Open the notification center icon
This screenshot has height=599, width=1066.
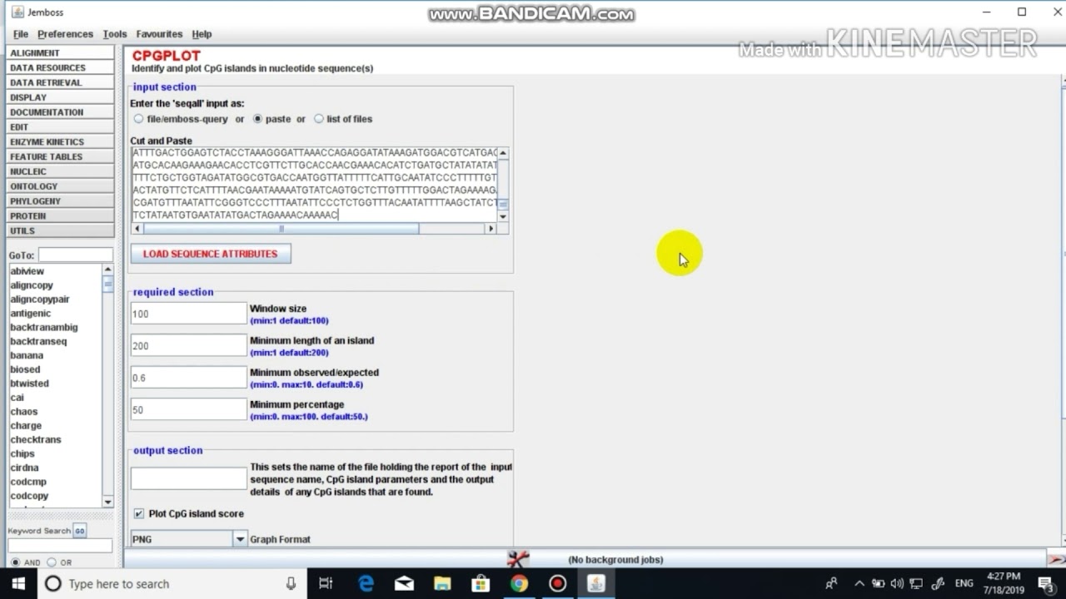click(1046, 584)
